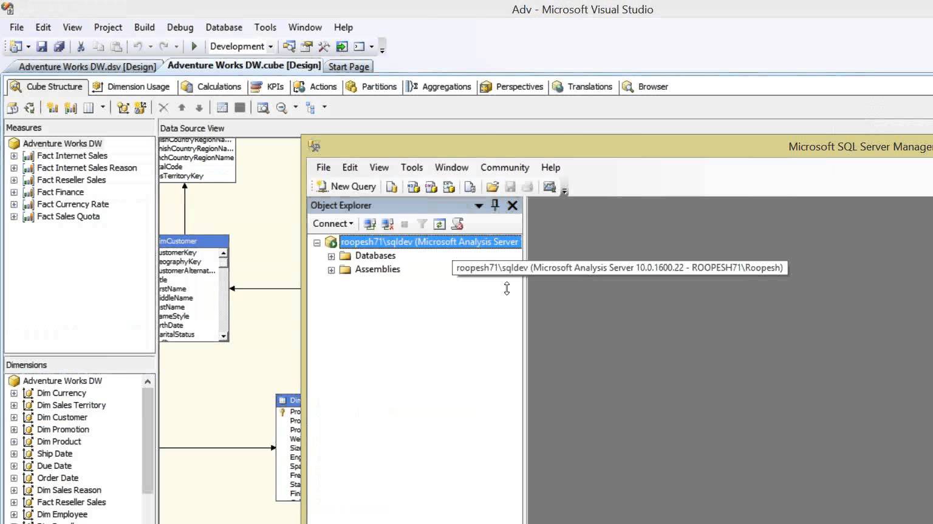Click the Delete X icon in cube toolbar
Image resolution: width=933 pixels, height=524 pixels.
[x=163, y=107]
